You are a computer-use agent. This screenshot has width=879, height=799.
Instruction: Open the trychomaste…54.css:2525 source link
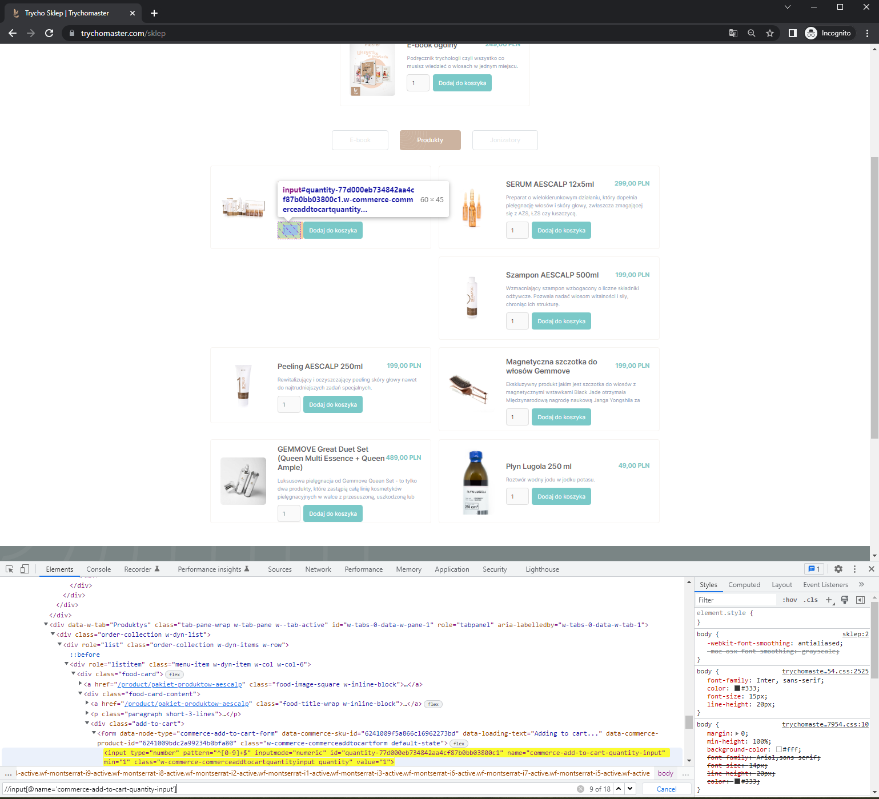coord(825,671)
